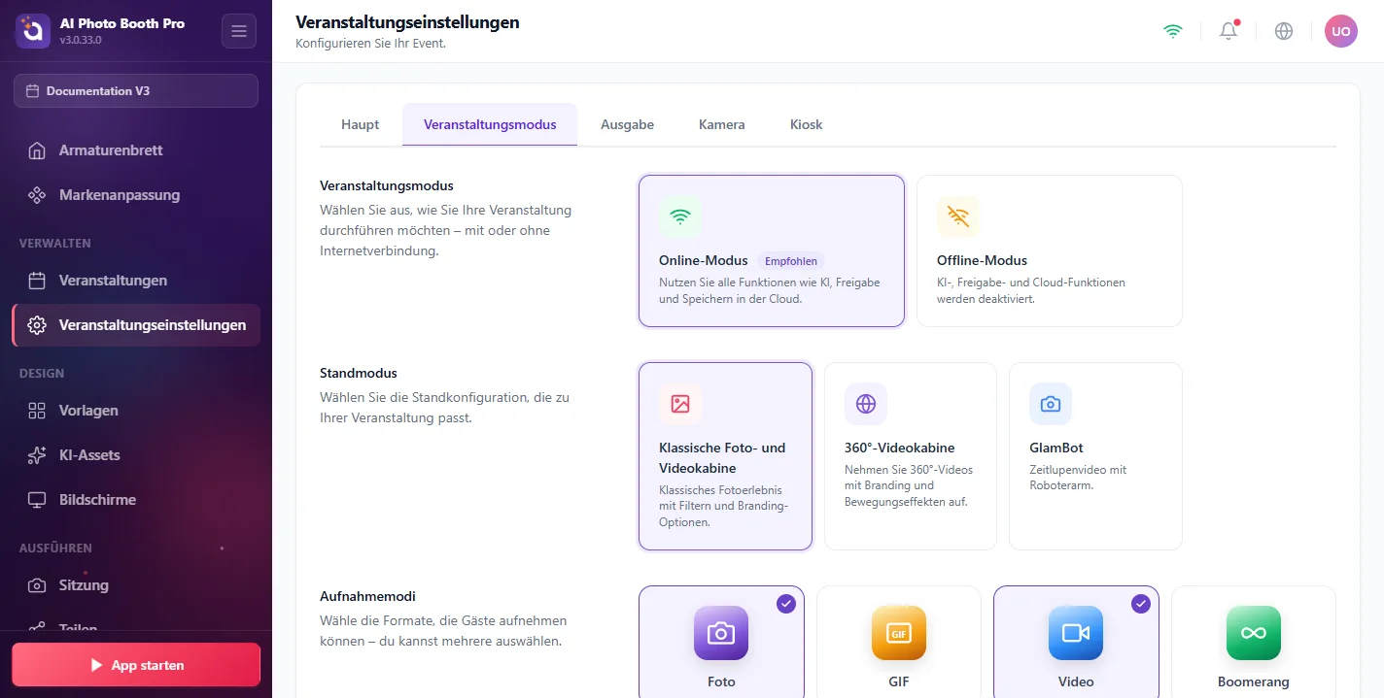Select GlamBot stand mode
The height and width of the screenshot is (698, 1384).
(x=1095, y=456)
